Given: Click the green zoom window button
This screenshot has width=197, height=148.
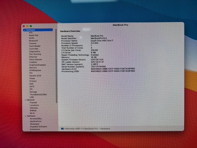Looking at the screenshot, I should (x=31, y=26).
